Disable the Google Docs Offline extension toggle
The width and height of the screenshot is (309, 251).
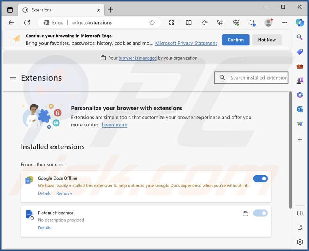pyautogui.click(x=260, y=179)
